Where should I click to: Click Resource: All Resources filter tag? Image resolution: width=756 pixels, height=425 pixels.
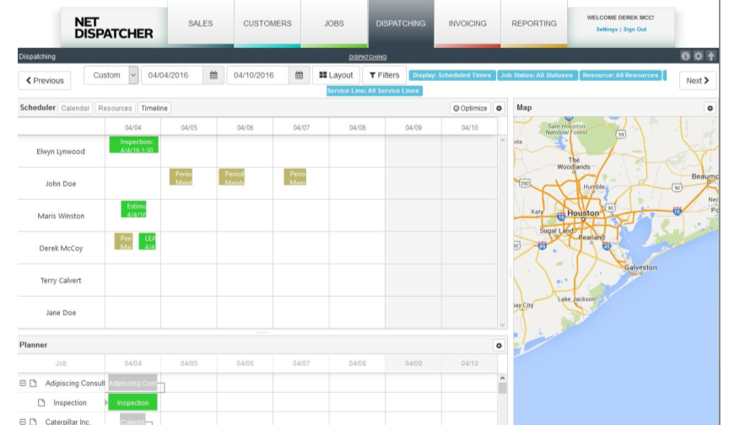coord(620,75)
